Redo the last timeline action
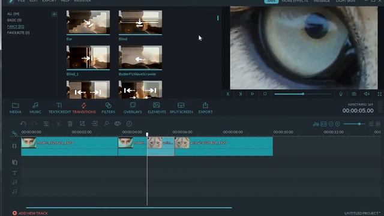 pos(34,124)
